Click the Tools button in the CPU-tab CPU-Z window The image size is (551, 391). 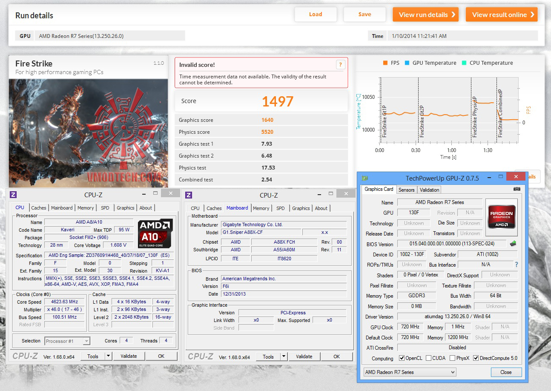(93, 356)
